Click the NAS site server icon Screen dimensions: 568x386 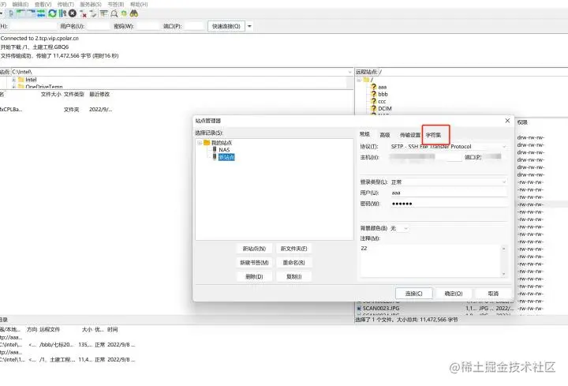[215, 149]
